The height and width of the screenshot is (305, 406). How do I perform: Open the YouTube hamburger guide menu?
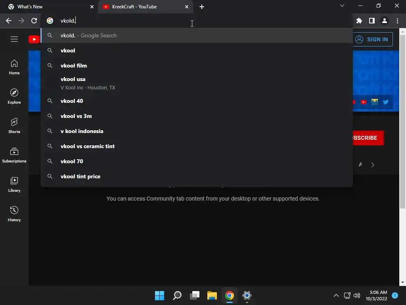coord(14,39)
